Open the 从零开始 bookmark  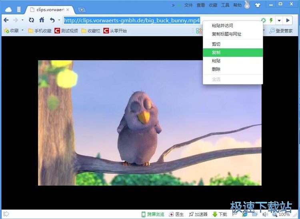pos(115,31)
